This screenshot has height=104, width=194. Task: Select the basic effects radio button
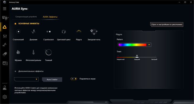[x=15, y=24]
